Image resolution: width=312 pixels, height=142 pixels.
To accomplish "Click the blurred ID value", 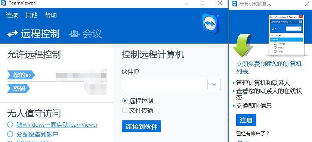I will tap(81, 75).
